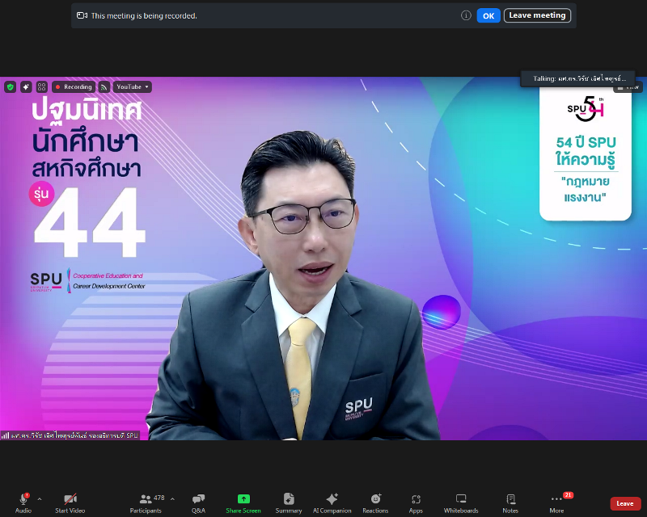This screenshot has width=647, height=517.
Task: Click OK on the recording notice
Action: coord(488,15)
